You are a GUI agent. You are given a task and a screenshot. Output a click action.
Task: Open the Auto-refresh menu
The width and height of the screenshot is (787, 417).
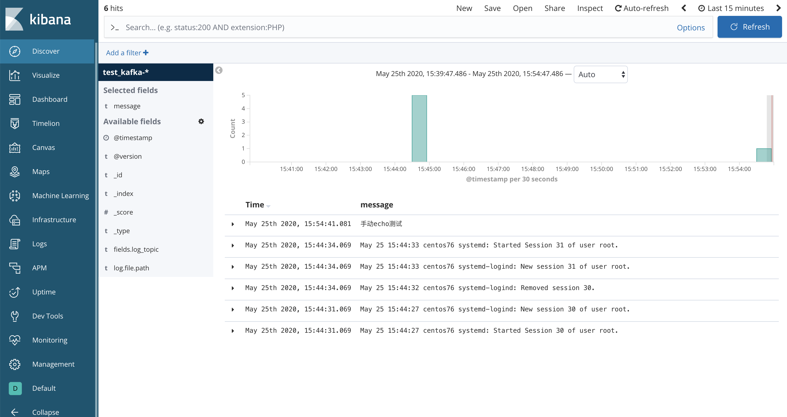pyautogui.click(x=642, y=8)
